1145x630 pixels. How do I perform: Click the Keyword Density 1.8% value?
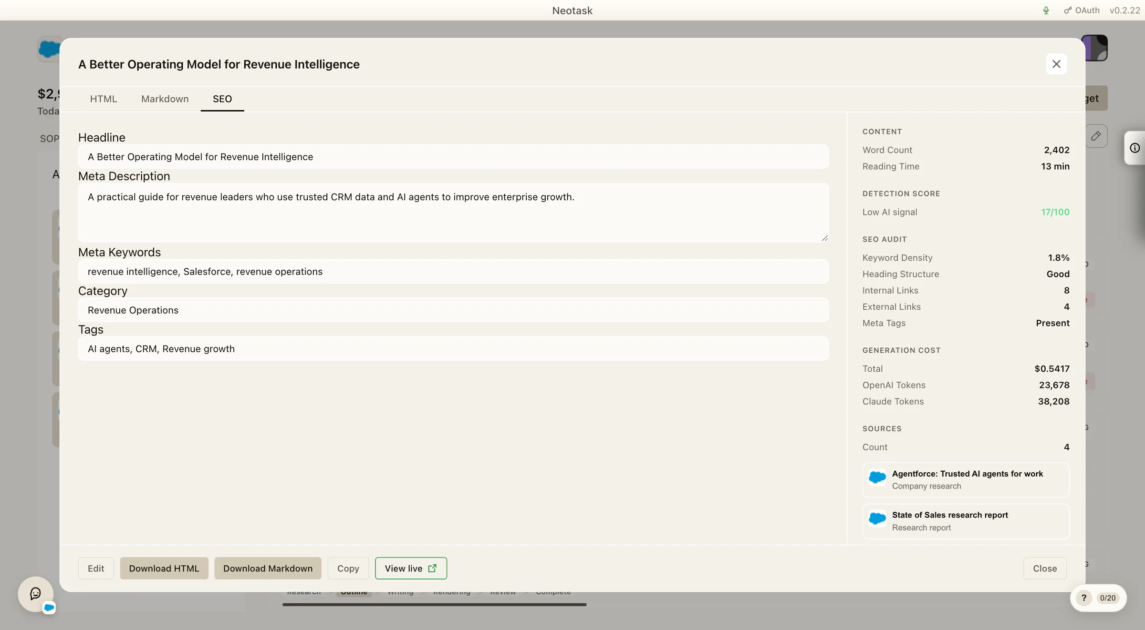(1059, 258)
